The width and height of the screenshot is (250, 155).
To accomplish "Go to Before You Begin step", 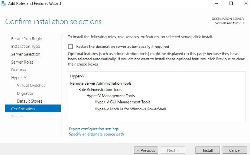I will 27,39.
